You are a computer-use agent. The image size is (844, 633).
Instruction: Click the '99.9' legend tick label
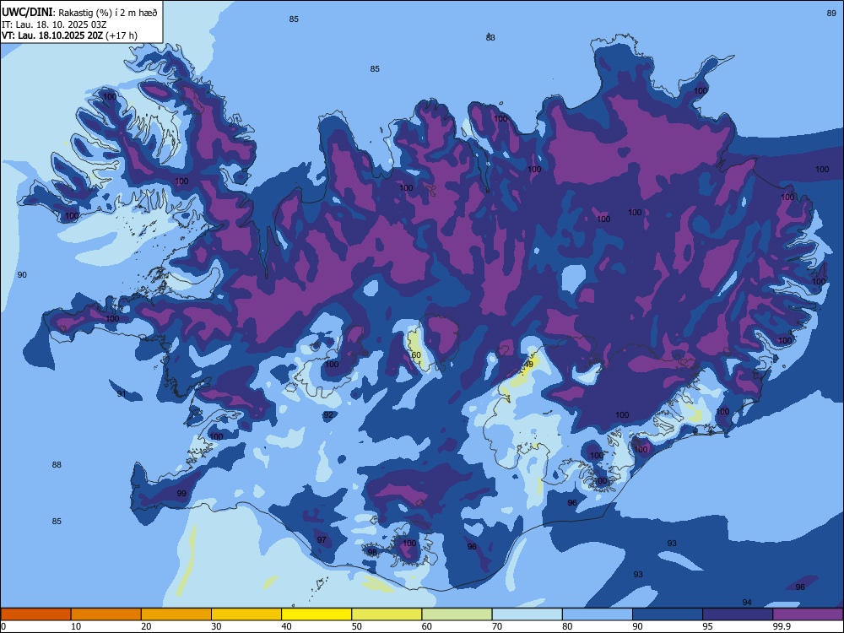coord(782,626)
